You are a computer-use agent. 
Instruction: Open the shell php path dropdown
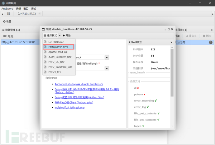click(x=107, y=68)
